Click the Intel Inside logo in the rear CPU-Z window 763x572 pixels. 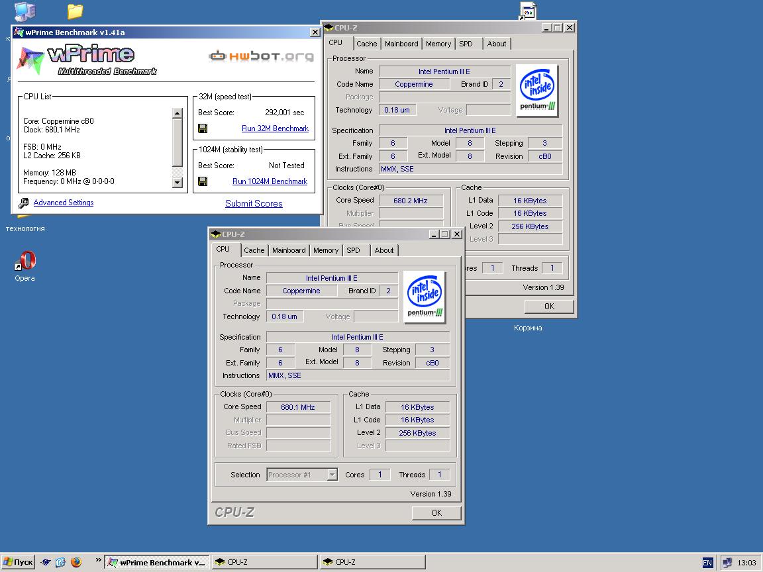click(x=537, y=91)
